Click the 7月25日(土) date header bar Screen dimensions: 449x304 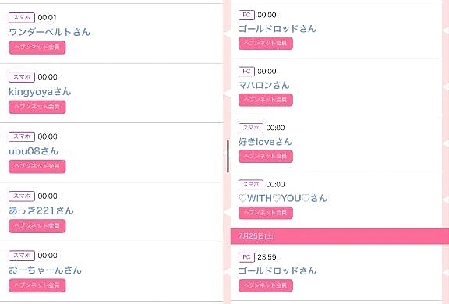point(340,236)
